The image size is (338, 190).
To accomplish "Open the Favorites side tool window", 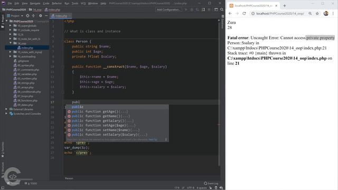I will [3, 149].
